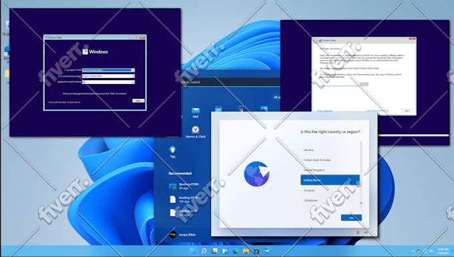
Task: Open the Language to install dropdown
Action: coord(108,70)
